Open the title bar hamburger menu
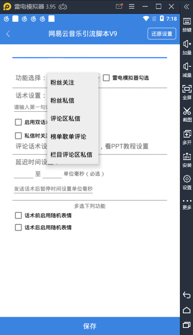The image size is (193, 335). click(x=132, y=6)
